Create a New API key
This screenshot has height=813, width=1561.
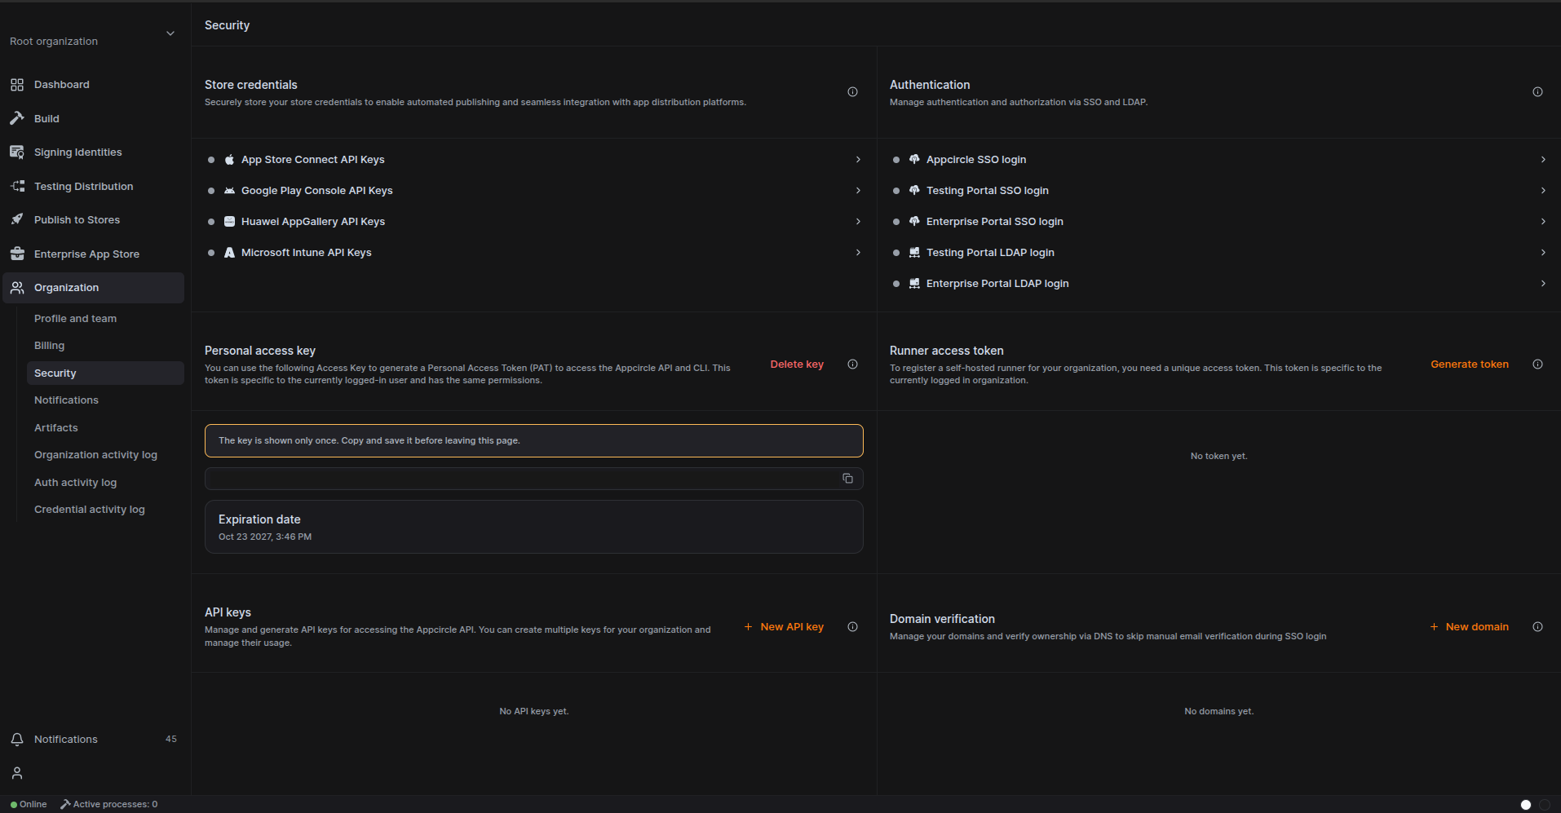(784, 627)
